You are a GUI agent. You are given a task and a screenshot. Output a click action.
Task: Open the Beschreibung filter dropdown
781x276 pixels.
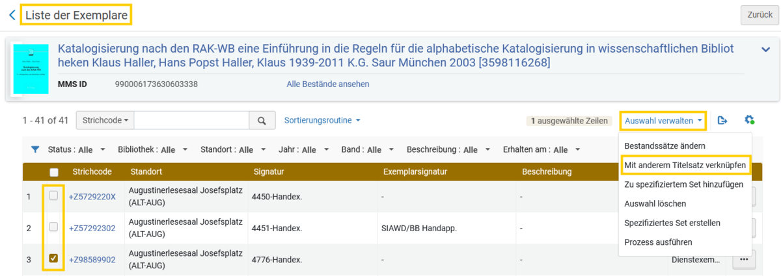pos(448,149)
